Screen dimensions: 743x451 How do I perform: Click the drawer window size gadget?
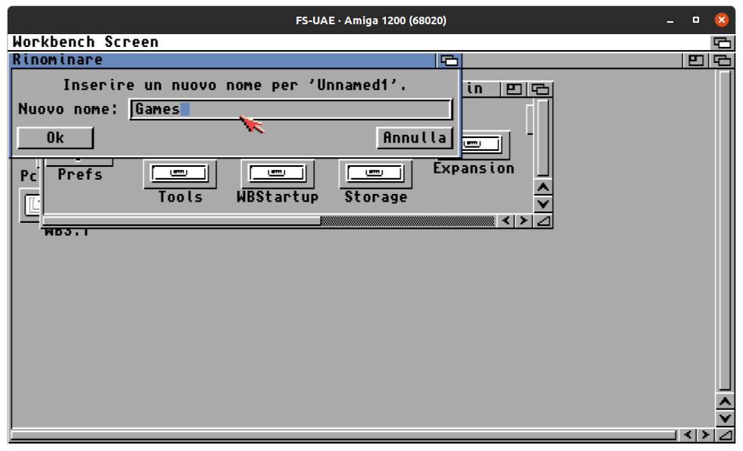click(543, 221)
